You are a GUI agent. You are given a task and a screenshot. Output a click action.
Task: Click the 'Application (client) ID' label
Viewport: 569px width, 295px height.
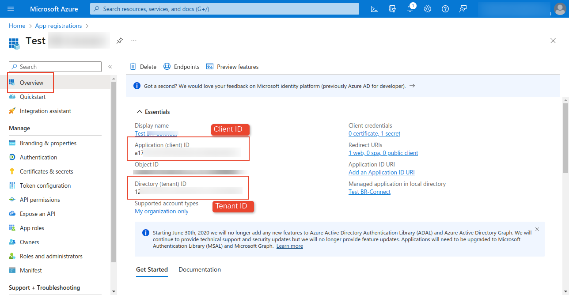click(162, 145)
